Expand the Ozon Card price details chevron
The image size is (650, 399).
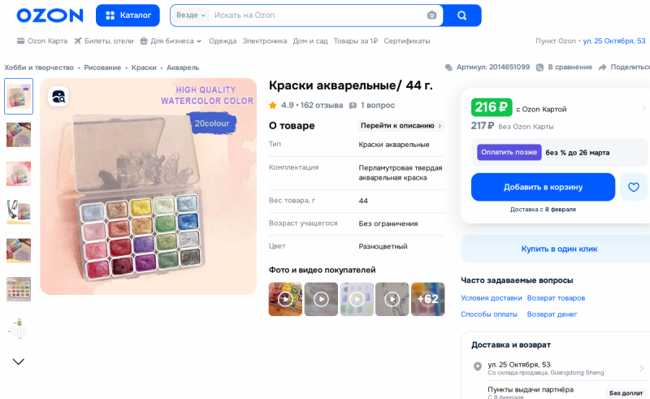tap(643, 108)
